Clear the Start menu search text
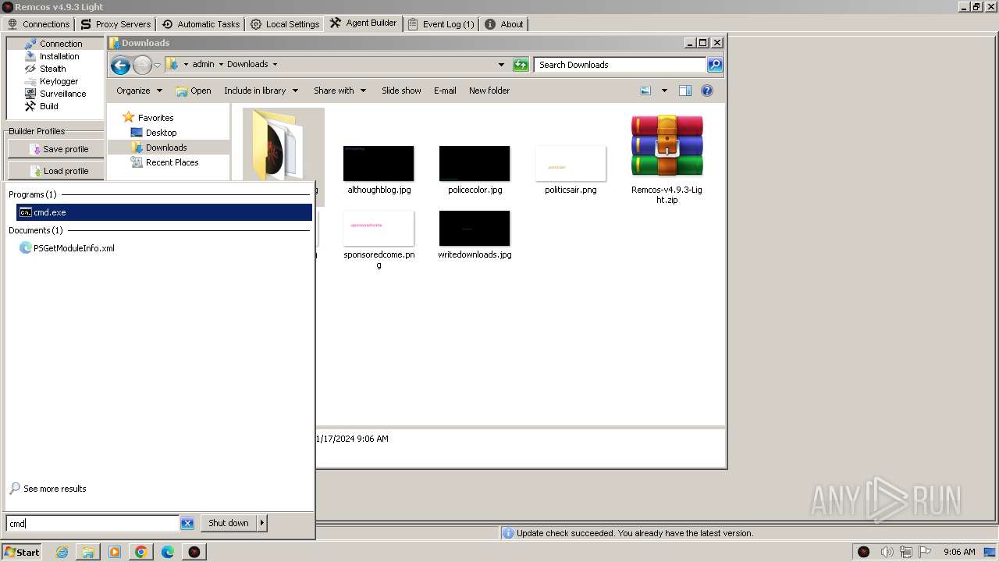Screen dimensions: 999x562 coord(187,524)
